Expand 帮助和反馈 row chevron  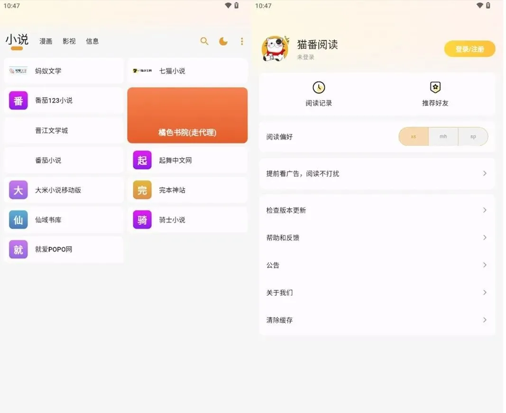[x=485, y=238]
